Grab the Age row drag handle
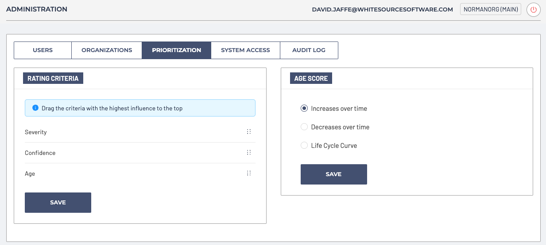The width and height of the screenshot is (546, 245). click(249, 173)
